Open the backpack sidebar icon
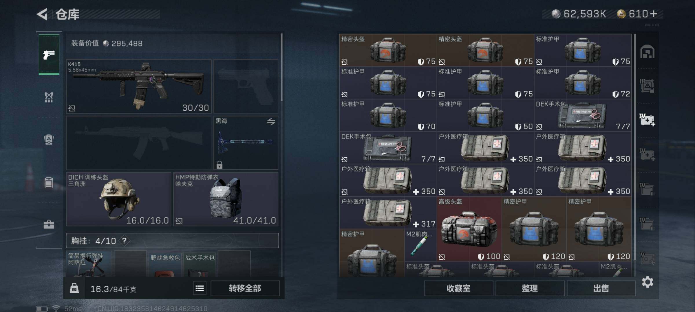Screen dimensions: 695x312 [x=49, y=140]
